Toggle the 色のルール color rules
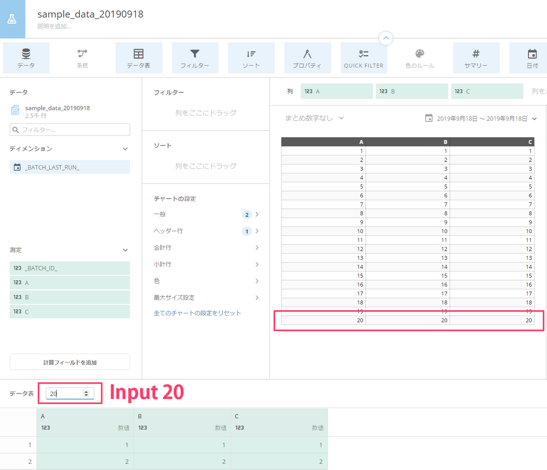Viewport: 547px width, 470px height. 419,57
